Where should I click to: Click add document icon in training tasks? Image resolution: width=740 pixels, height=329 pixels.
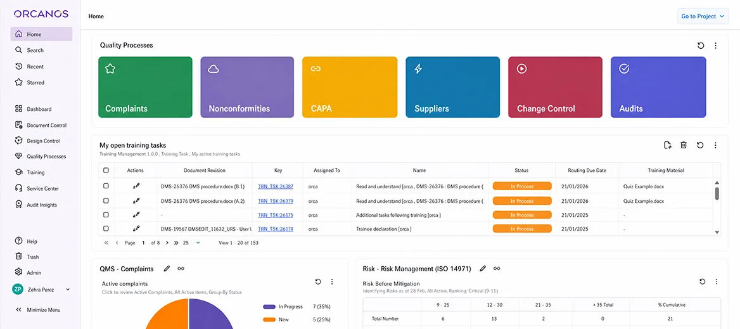click(667, 145)
